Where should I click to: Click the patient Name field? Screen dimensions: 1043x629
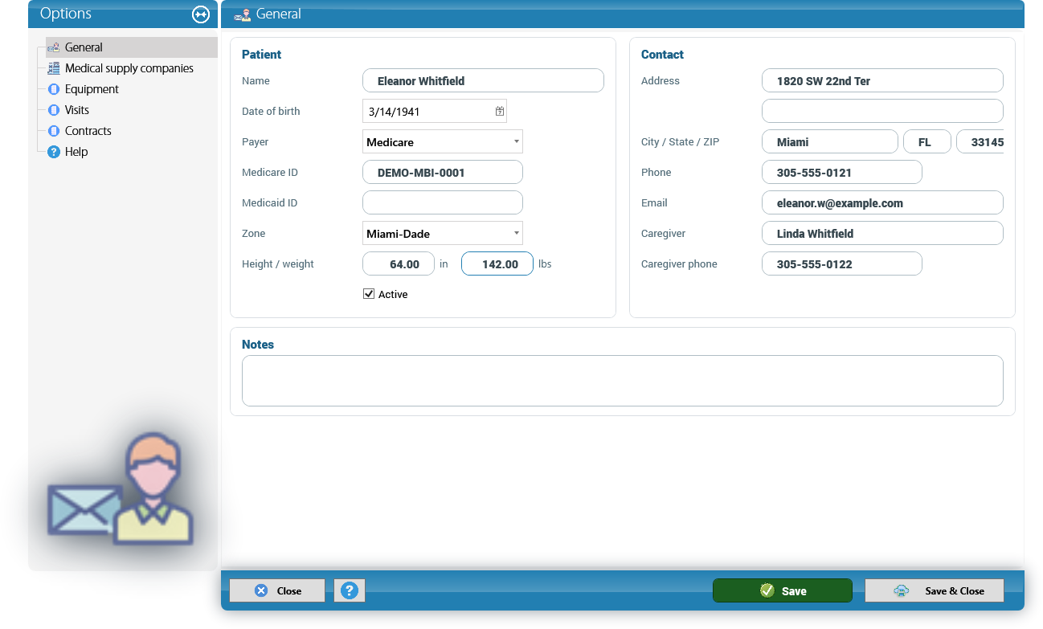[x=483, y=80]
